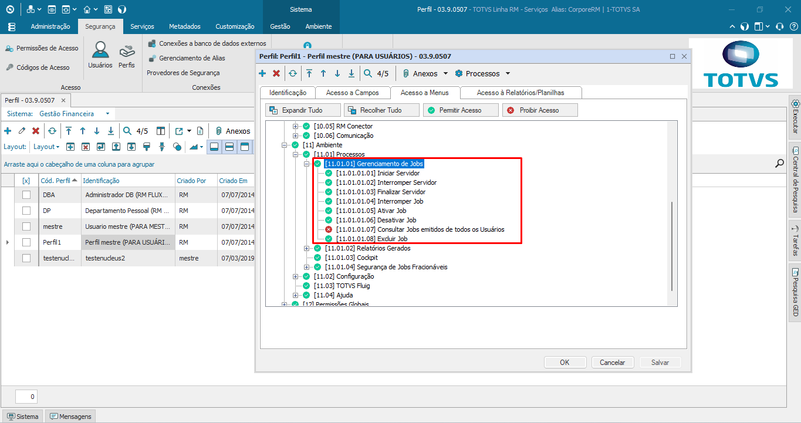
Task: Click the pin icon in Layout row
Action: pos(162,147)
